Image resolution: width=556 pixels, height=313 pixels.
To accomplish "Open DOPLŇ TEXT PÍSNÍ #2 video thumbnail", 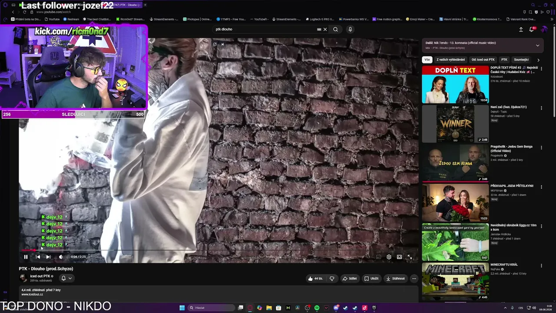I will point(455,84).
